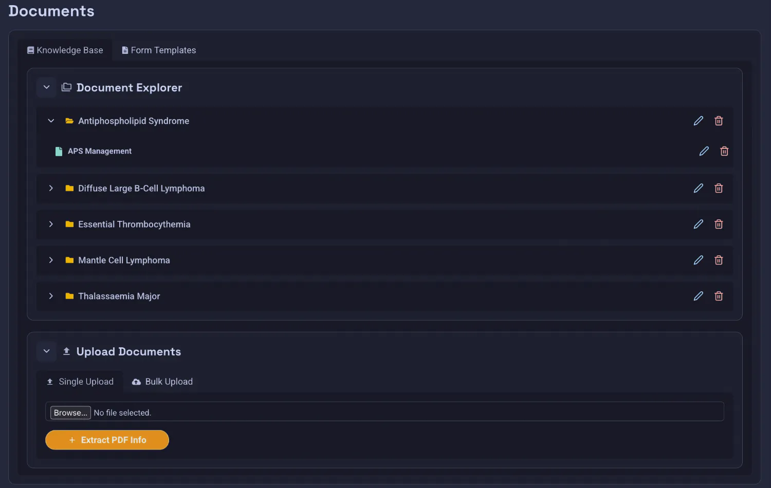The width and height of the screenshot is (771, 488).
Task: Switch to the Form Templates tab
Action: 159,50
